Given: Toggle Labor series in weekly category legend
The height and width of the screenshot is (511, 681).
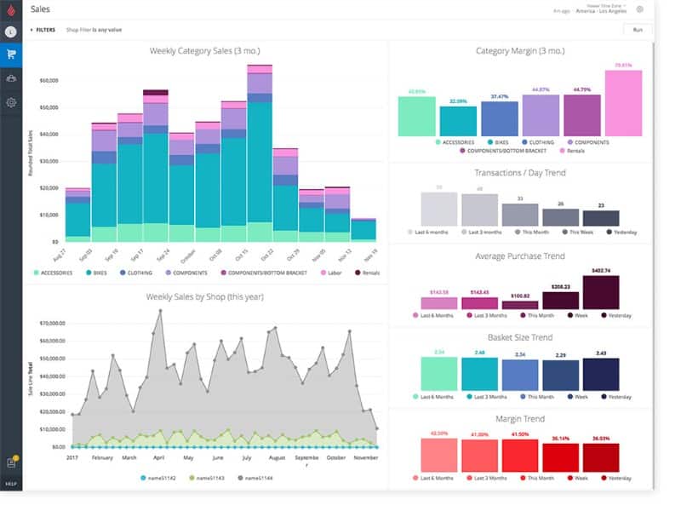Looking at the screenshot, I should (331, 273).
